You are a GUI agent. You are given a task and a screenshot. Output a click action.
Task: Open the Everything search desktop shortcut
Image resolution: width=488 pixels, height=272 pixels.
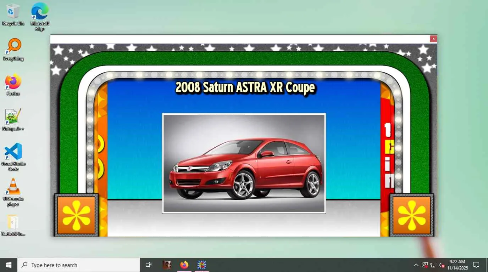pyautogui.click(x=13, y=49)
